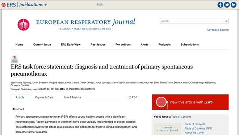Click Table of Contents link beside cover

[x=195, y=124]
